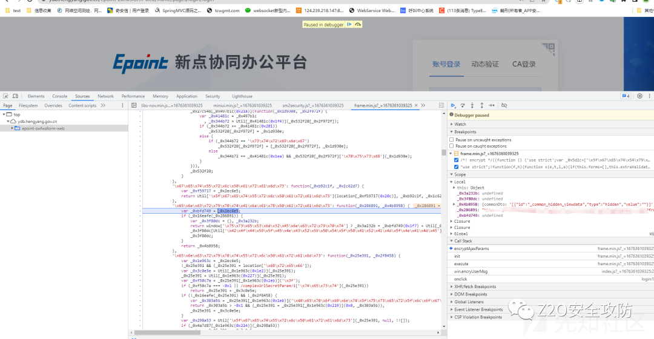This screenshot has width=654, height=339.
Task: Open the libs-nov.min.js editor tab
Action: [172, 105]
